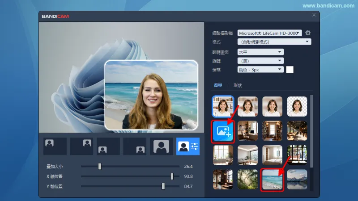Image resolution: width=358 pixels, height=201 pixels.
Task: Switch to the 背景 tab
Action: pyautogui.click(x=218, y=85)
